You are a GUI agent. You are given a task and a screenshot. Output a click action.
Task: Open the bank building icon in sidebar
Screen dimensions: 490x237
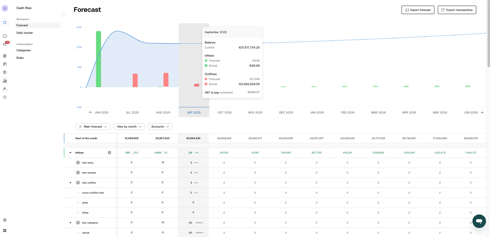coord(5,56)
